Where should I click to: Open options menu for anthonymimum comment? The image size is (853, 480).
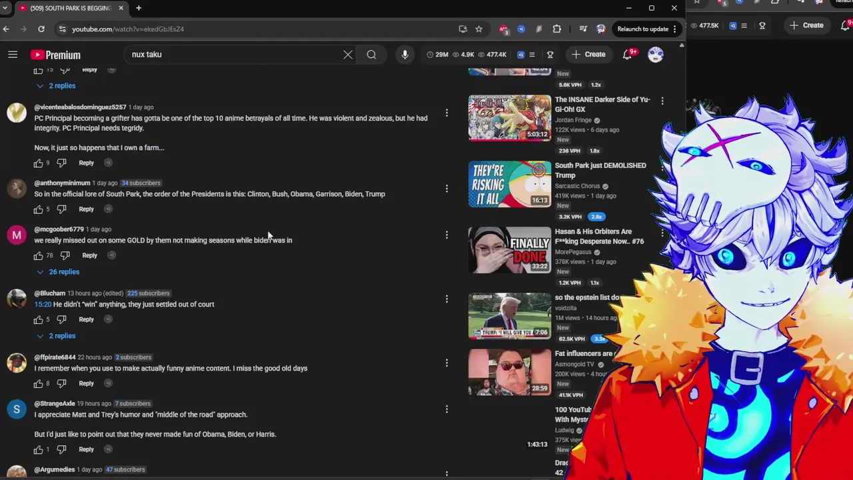[x=446, y=189]
